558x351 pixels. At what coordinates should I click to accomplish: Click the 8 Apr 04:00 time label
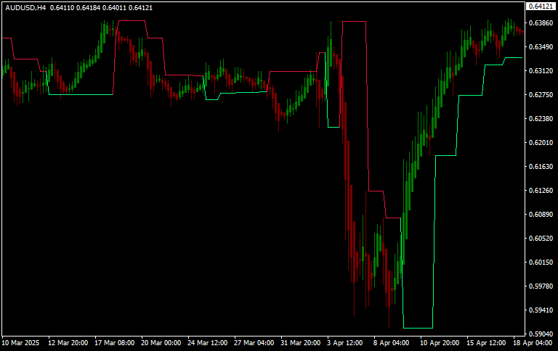392,343
